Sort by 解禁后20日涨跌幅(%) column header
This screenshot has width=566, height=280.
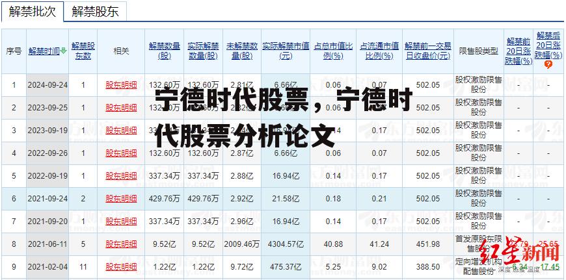point(548,45)
